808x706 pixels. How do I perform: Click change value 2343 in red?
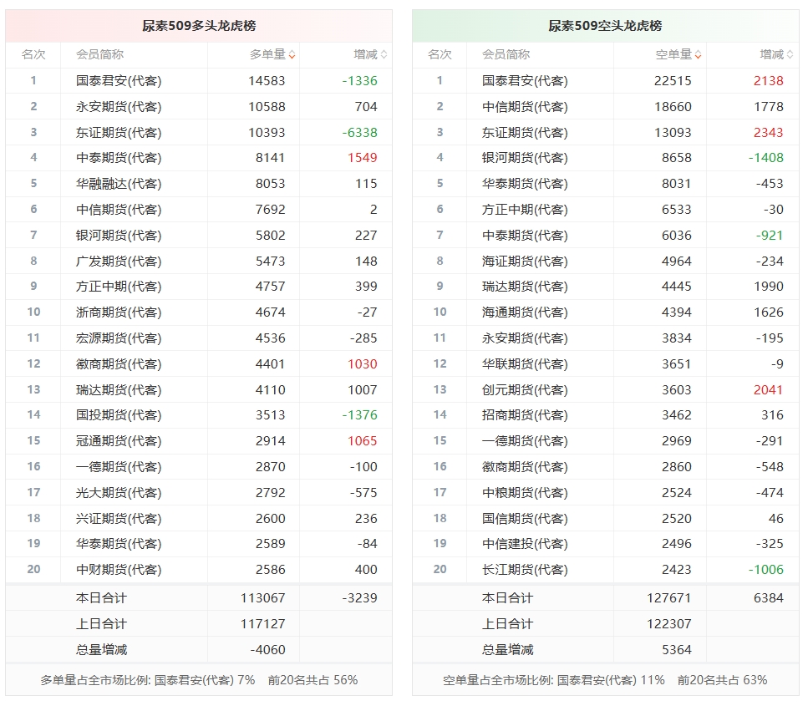[769, 133]
